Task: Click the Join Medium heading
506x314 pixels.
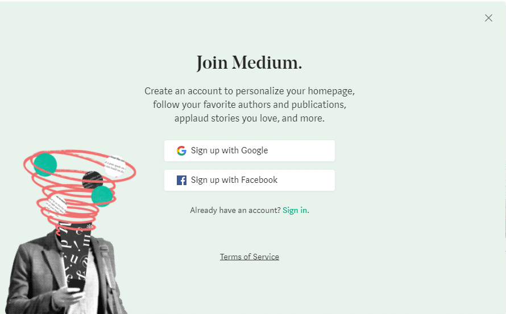Action: click(249, 63)
